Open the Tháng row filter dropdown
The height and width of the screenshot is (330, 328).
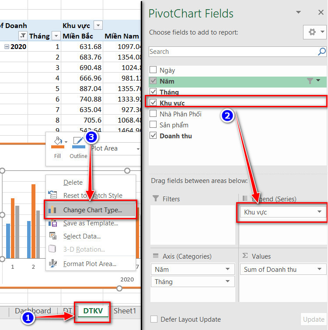coord(56,36)
